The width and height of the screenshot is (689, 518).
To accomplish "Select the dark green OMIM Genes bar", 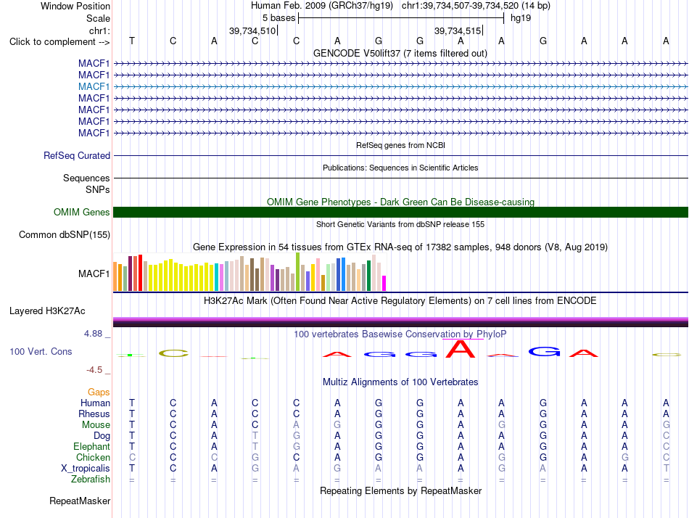I will (400, 213).
